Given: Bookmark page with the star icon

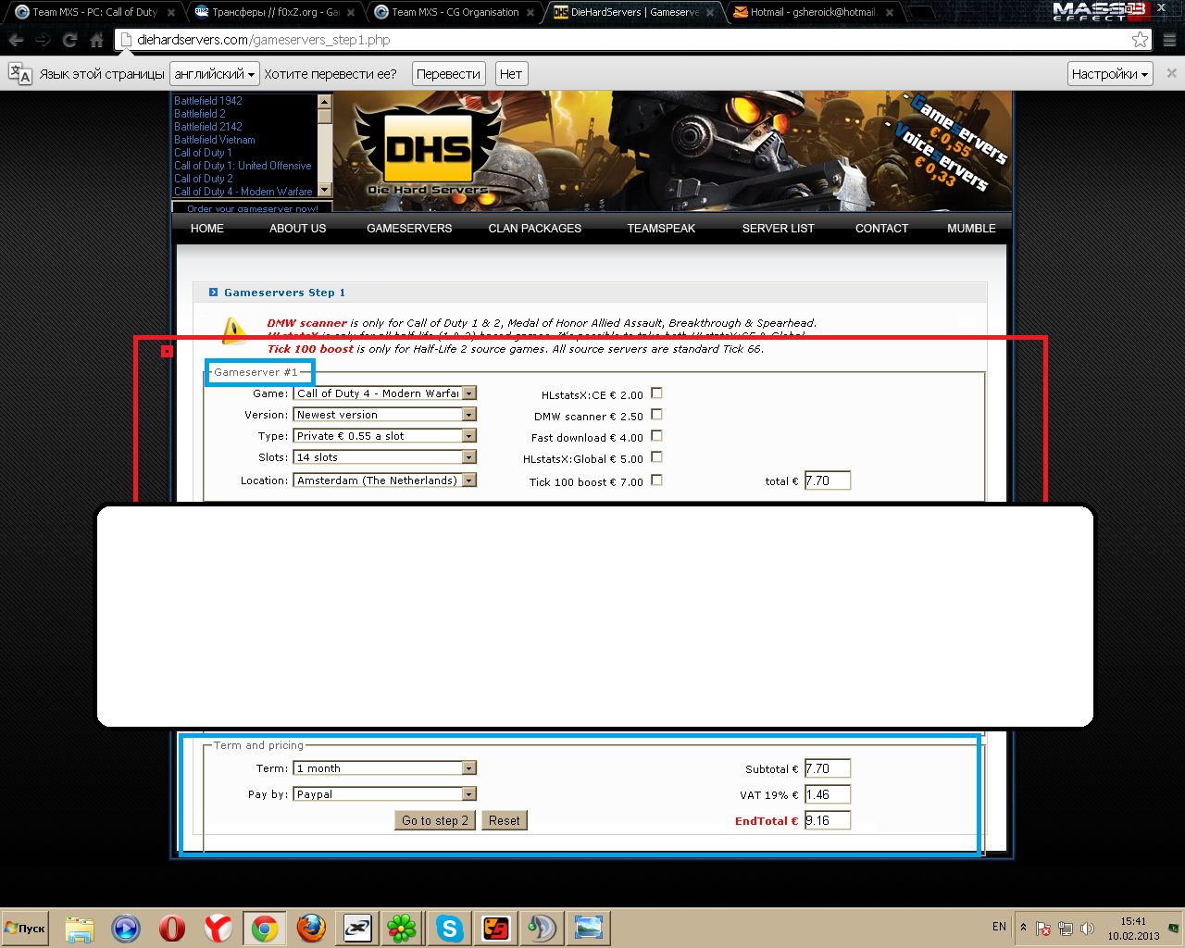Looking at the screenshot, I should click(x=1141, y=40).
